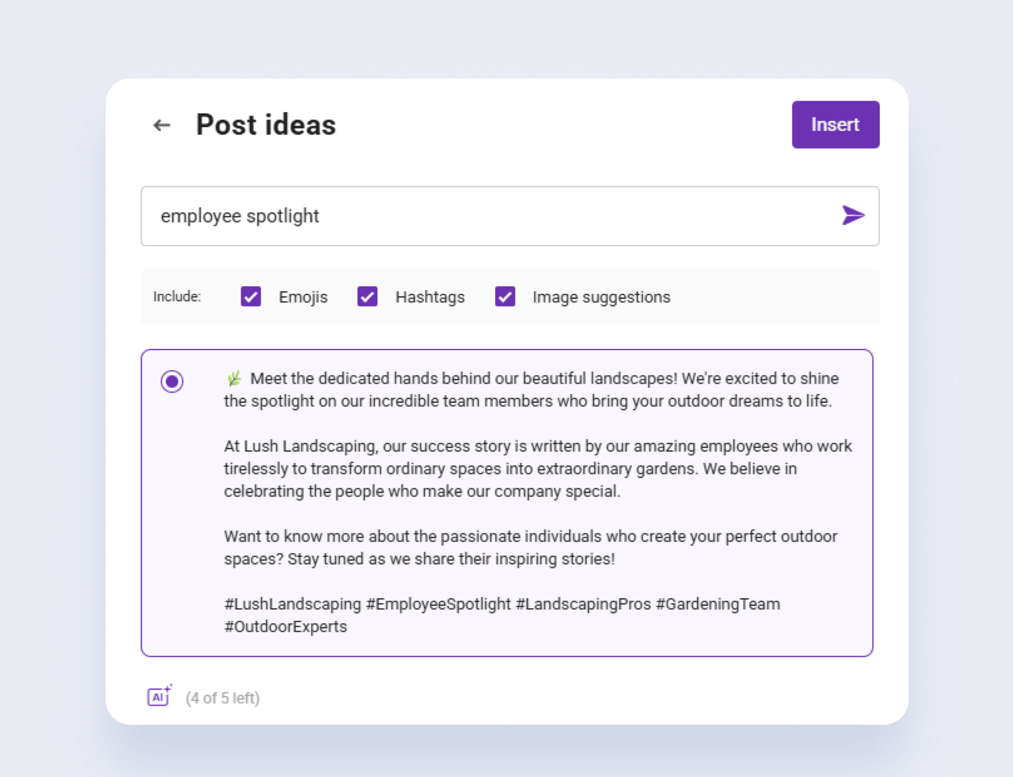Uncheck the Emojis option
1013x777 pixels.
250,297
